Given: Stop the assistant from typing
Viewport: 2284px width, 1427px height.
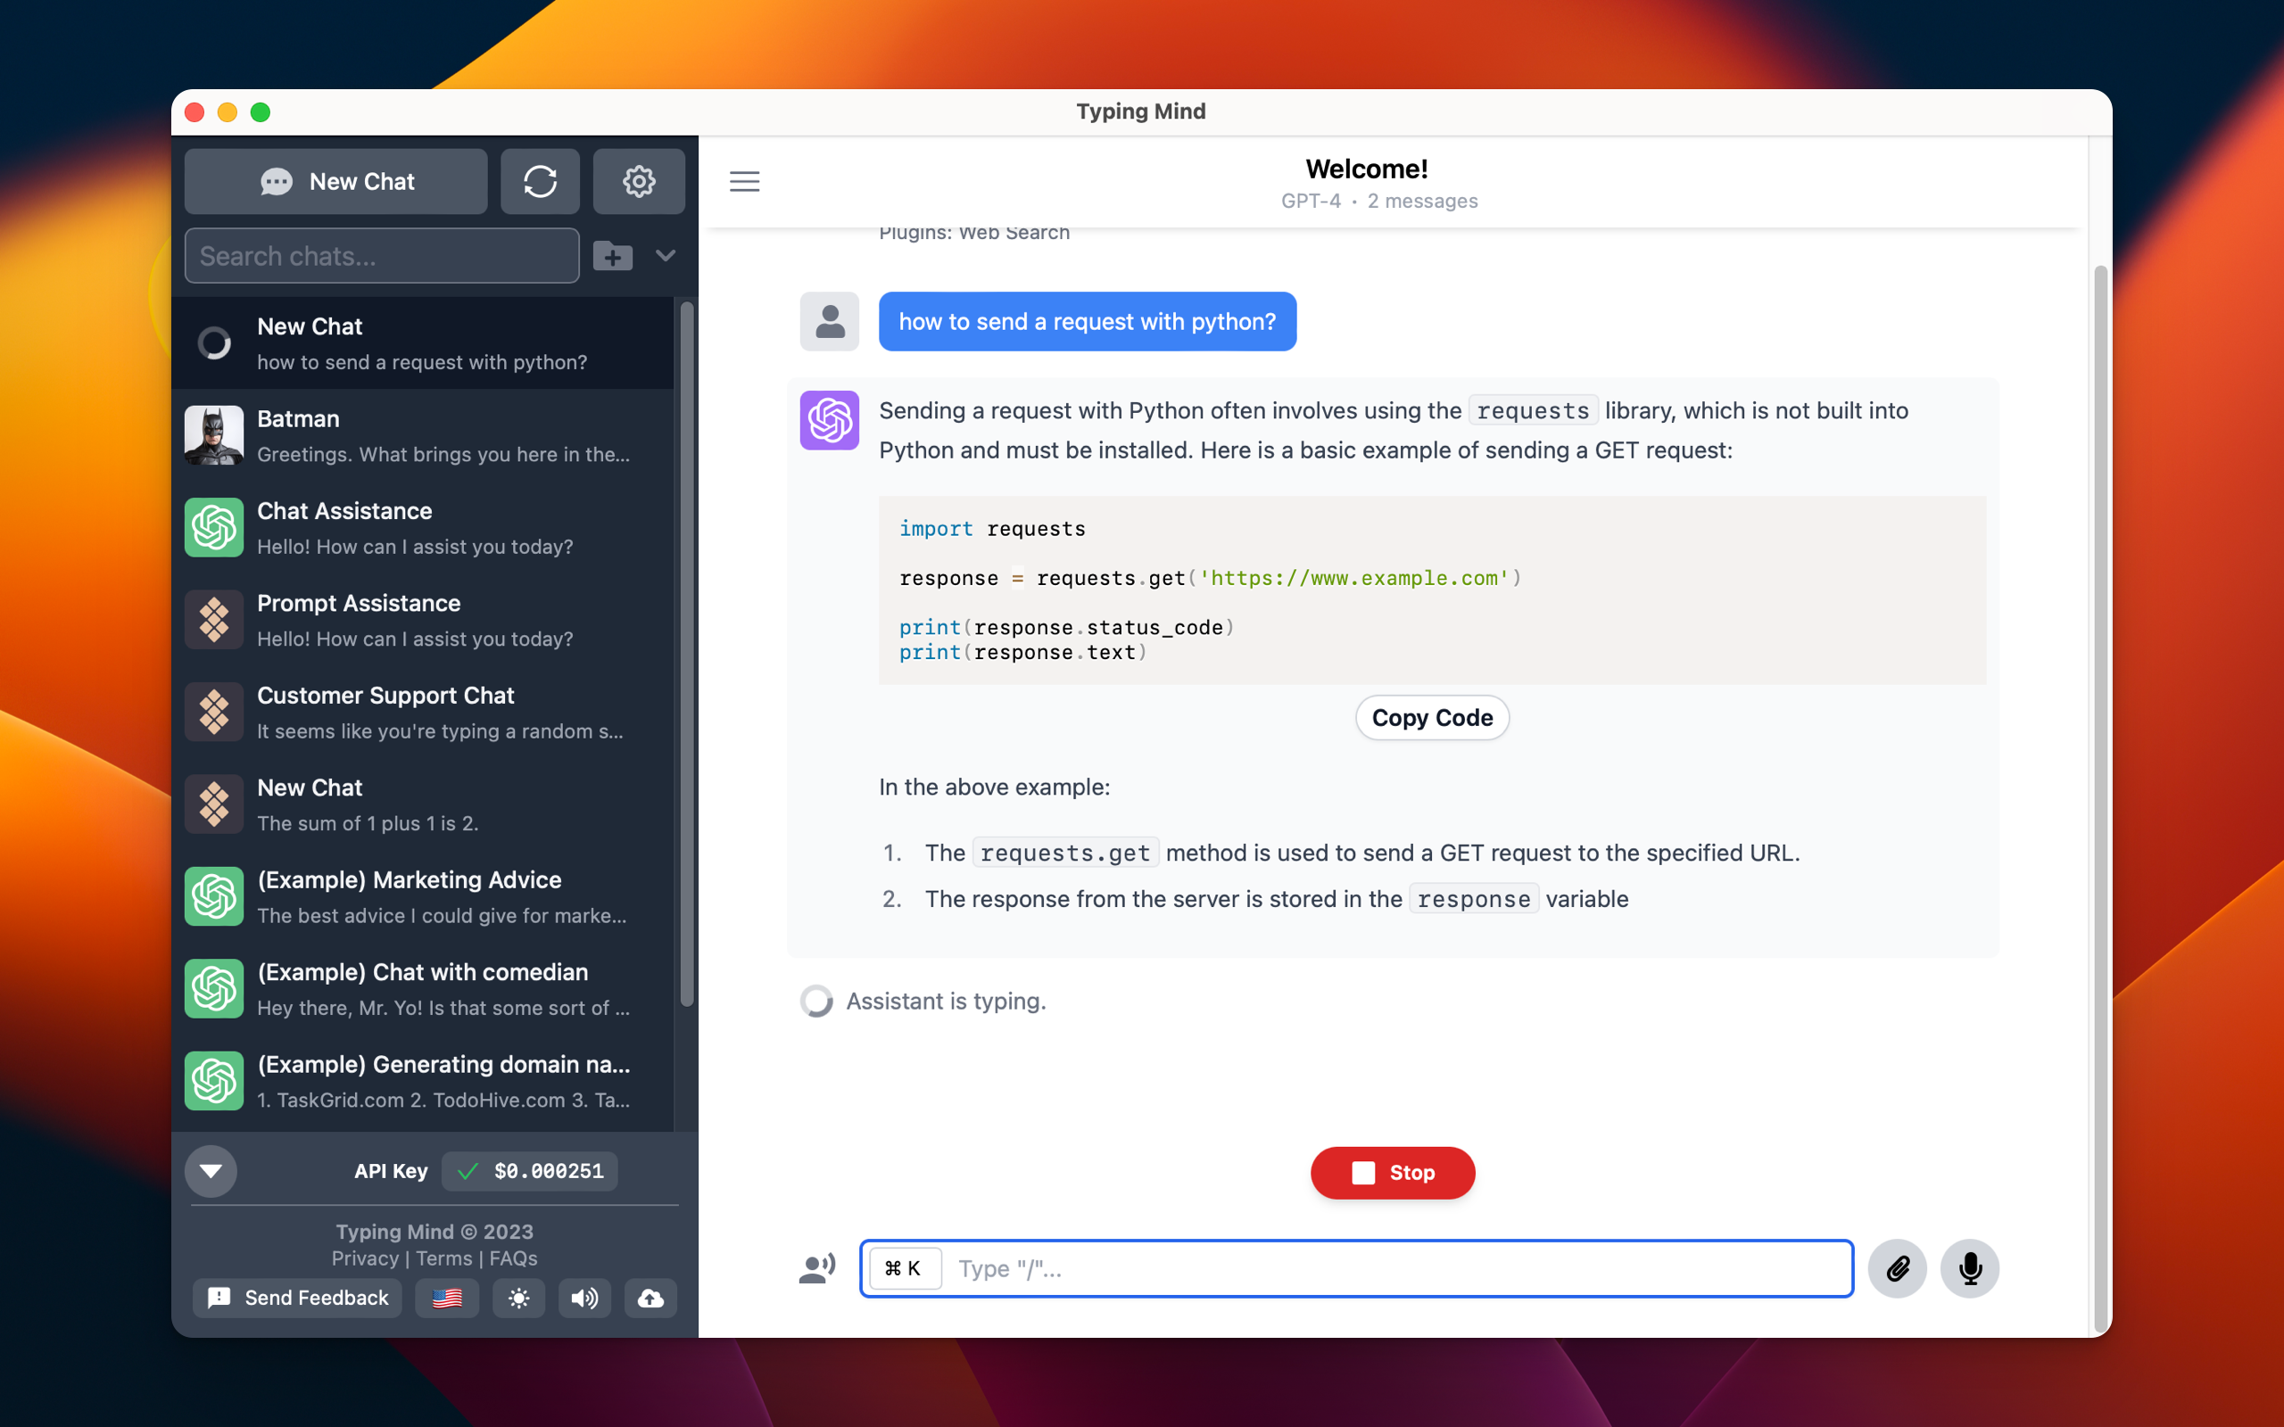Looking at the screenshot, I should point(1391,1172).
